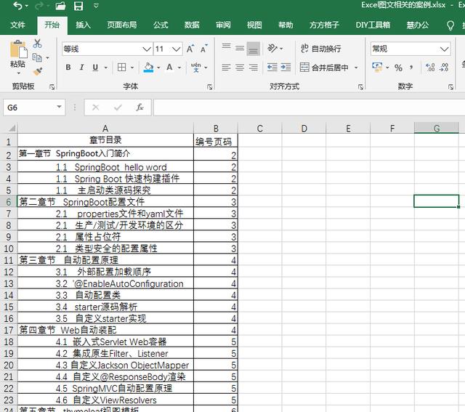The image size is (465, 412).
Task: Click 自动换行 wrap text button
Action: (321, 49)
